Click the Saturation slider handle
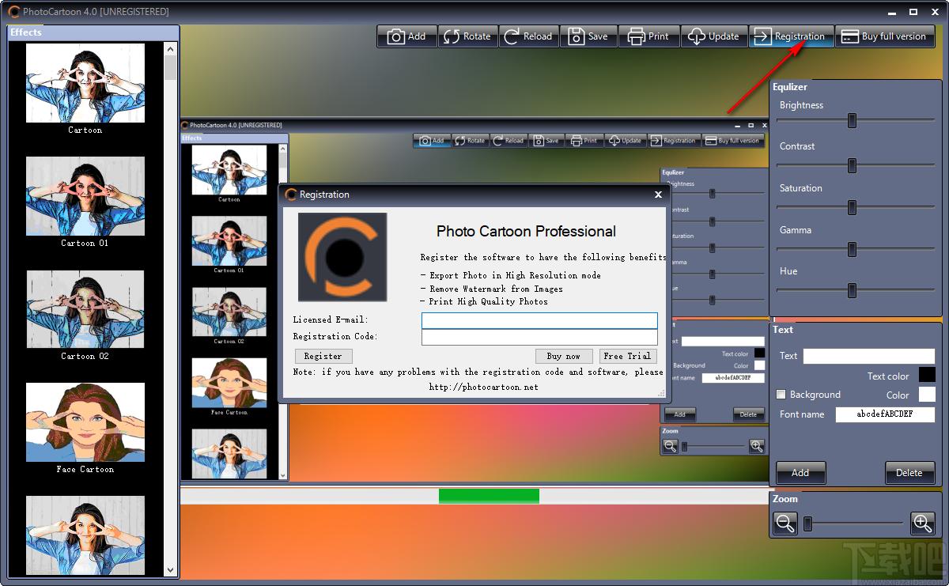This screenshot has width=949, height=586. pyautogui.click(x=852, y=207)
